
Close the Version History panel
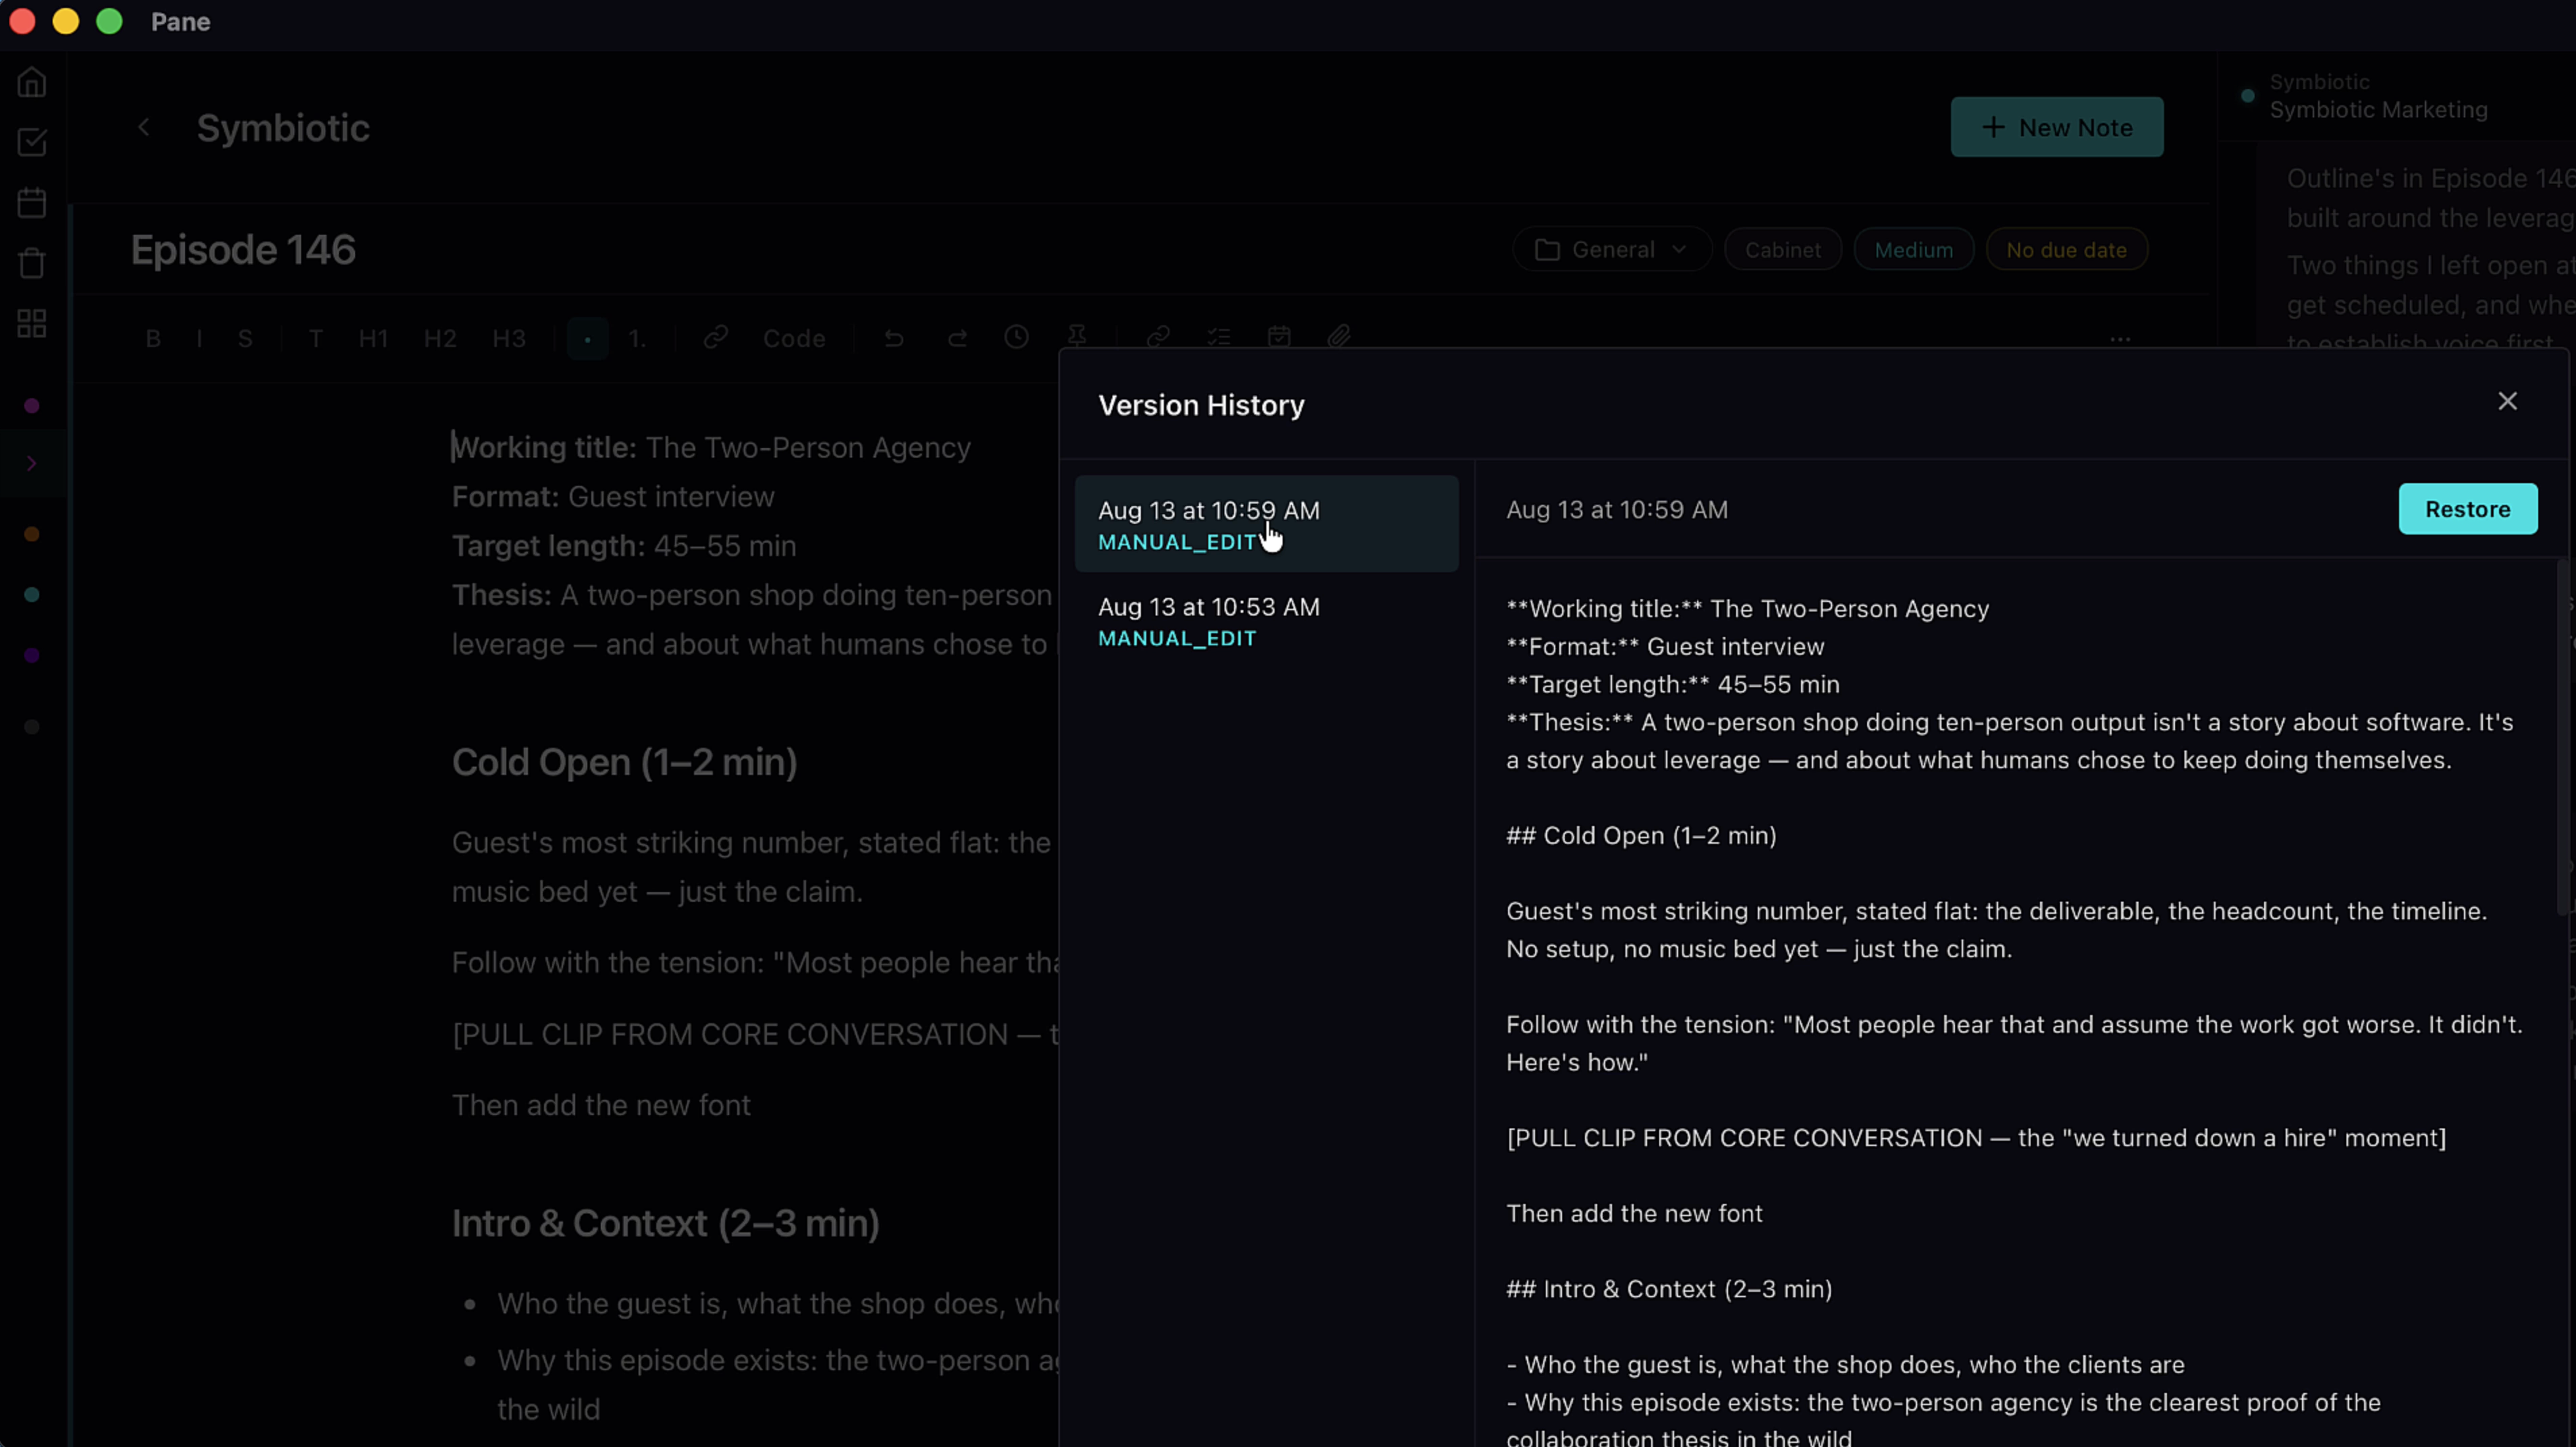click(x=2507, y=401)
